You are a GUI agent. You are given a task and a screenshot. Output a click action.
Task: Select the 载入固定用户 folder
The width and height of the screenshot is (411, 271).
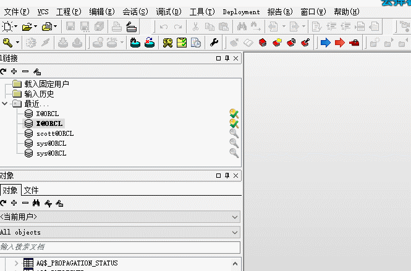[46, 84]
